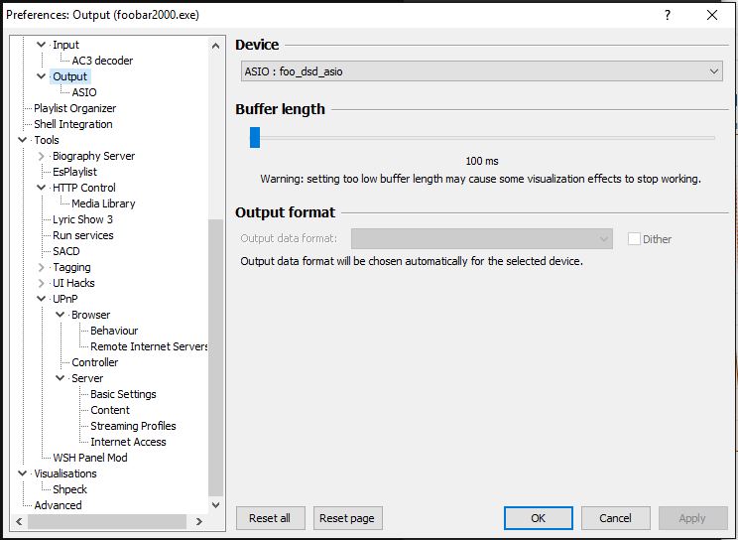Collapse the Output tree node

click(x=41, y=76)
